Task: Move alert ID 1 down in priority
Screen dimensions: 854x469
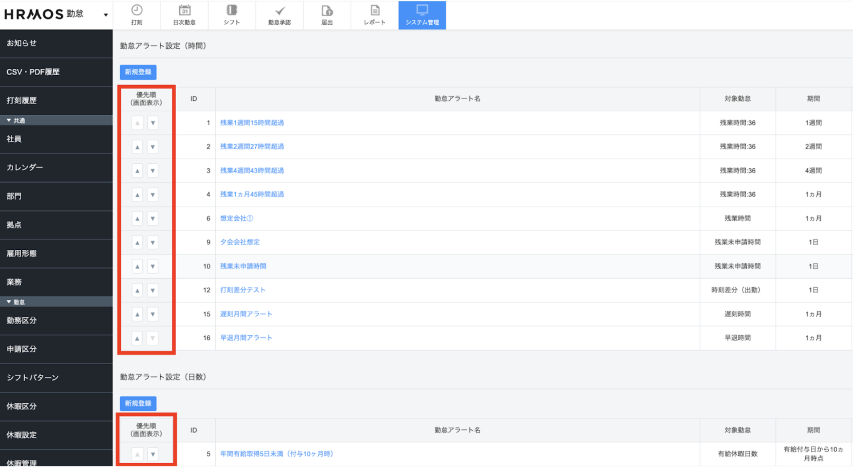Action: click(x=153, y=123)
